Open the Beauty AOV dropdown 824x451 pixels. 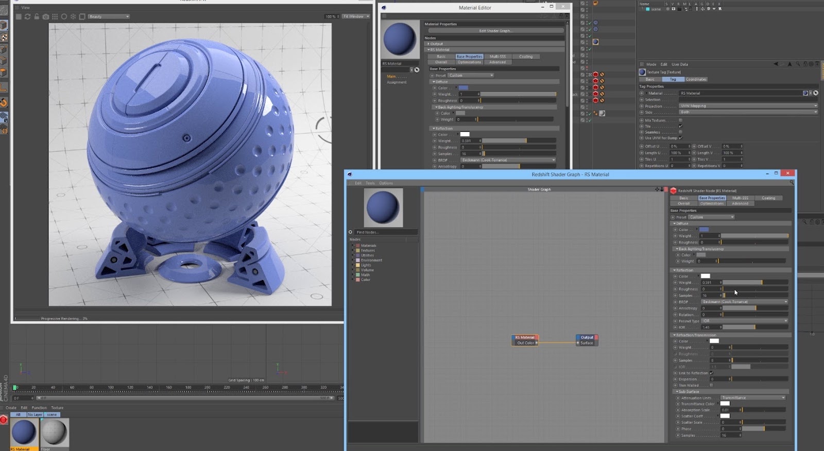point(109,16)
